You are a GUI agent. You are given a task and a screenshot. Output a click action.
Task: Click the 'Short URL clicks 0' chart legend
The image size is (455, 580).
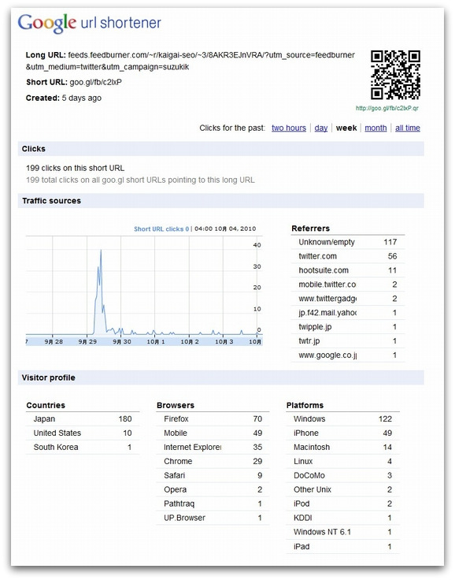[x=161, y=229]
